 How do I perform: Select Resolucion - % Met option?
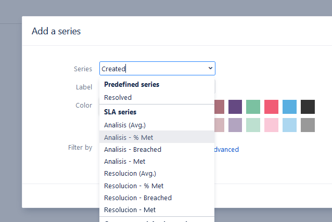tap(134, 186)
